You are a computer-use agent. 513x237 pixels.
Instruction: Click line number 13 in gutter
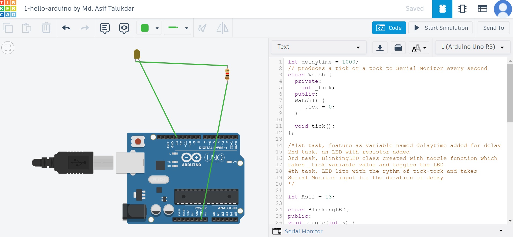click(279, 139)
